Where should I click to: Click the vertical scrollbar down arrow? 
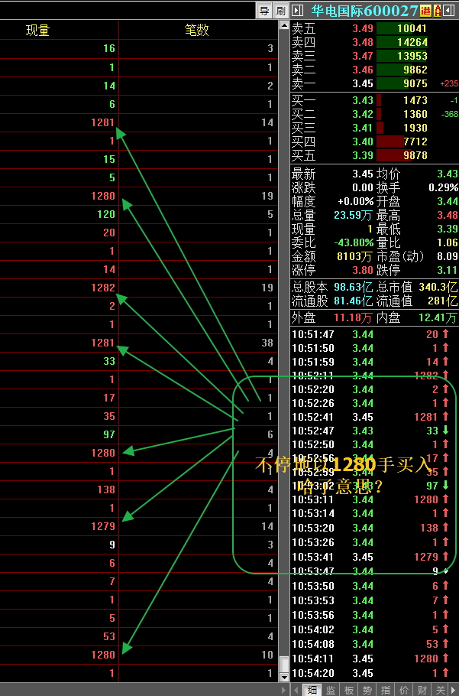284,678
